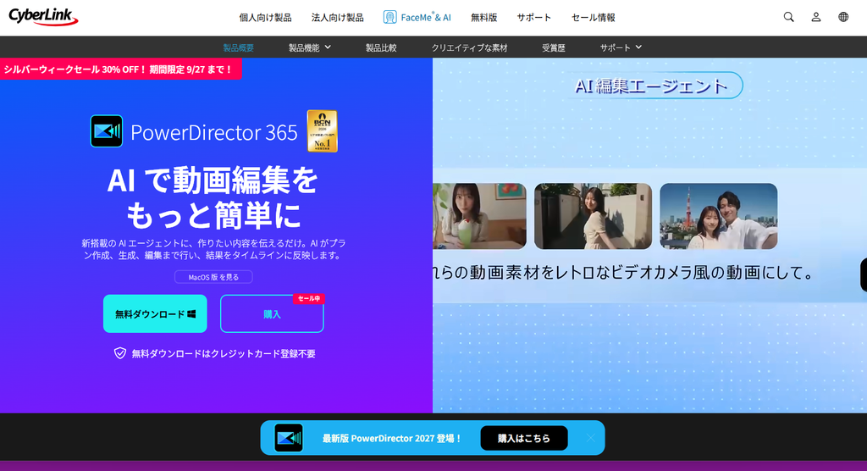Click the BCN Award No.1 badge

[x=323, y=131]
